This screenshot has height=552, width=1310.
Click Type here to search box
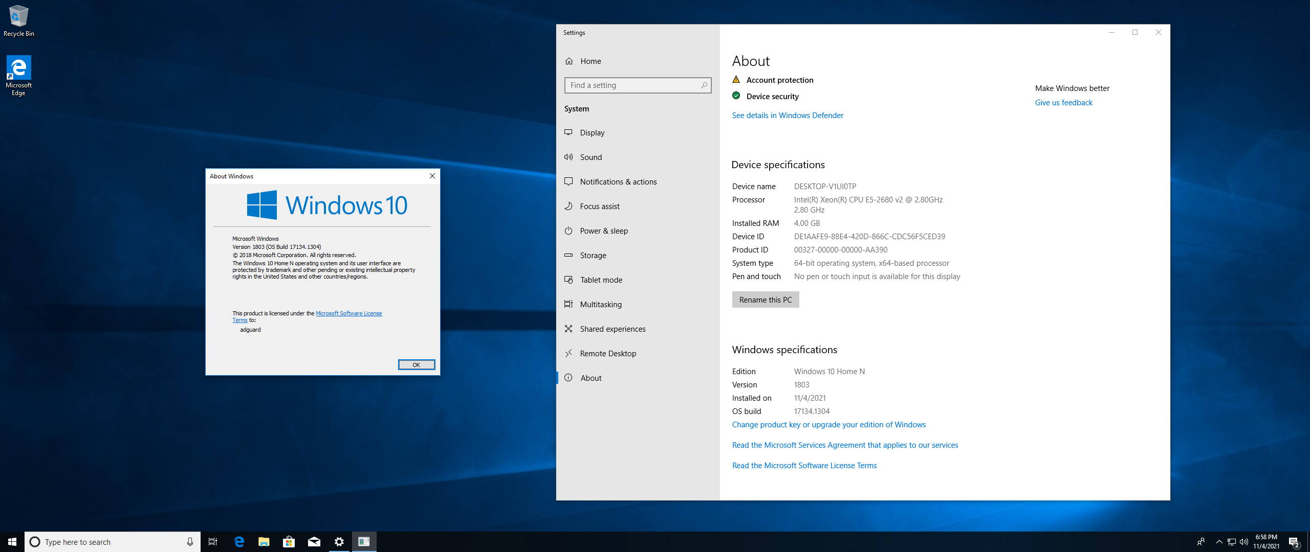pos(113,542)
